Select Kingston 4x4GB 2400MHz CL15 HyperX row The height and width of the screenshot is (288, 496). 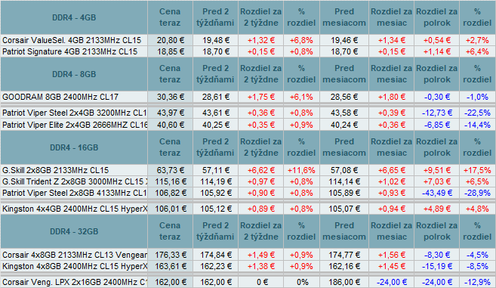(248, 209)
